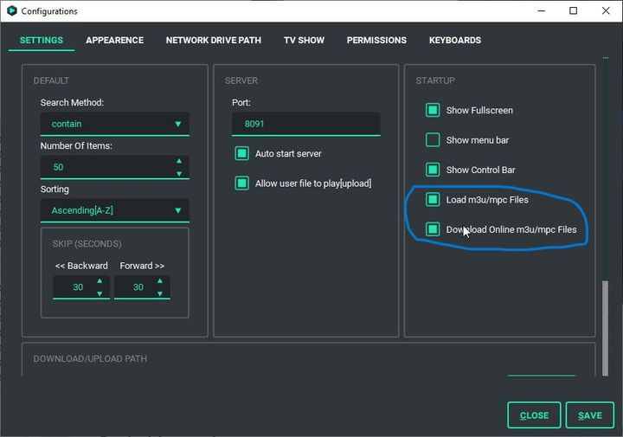Switch to the SETTINGS tab

pyautogui.click(x=42, y=40)
